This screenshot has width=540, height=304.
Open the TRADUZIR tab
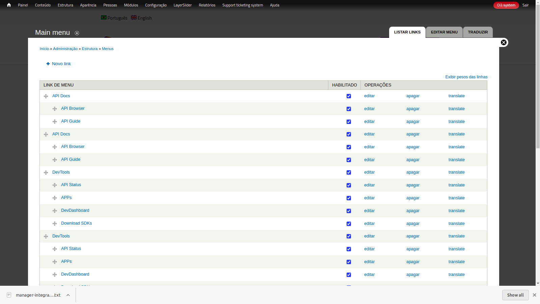(478, 32)
